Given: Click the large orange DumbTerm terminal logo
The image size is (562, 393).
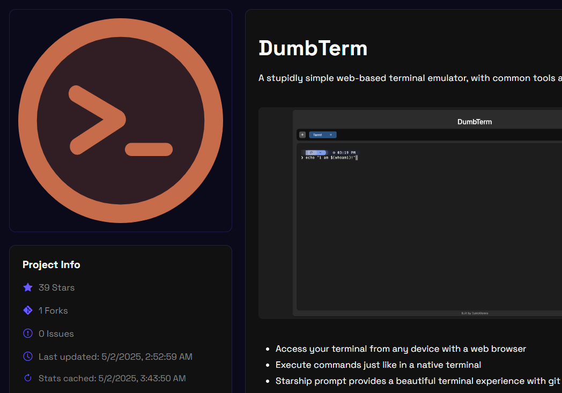Looking at the screenshot, I should [x=121, y=121].
